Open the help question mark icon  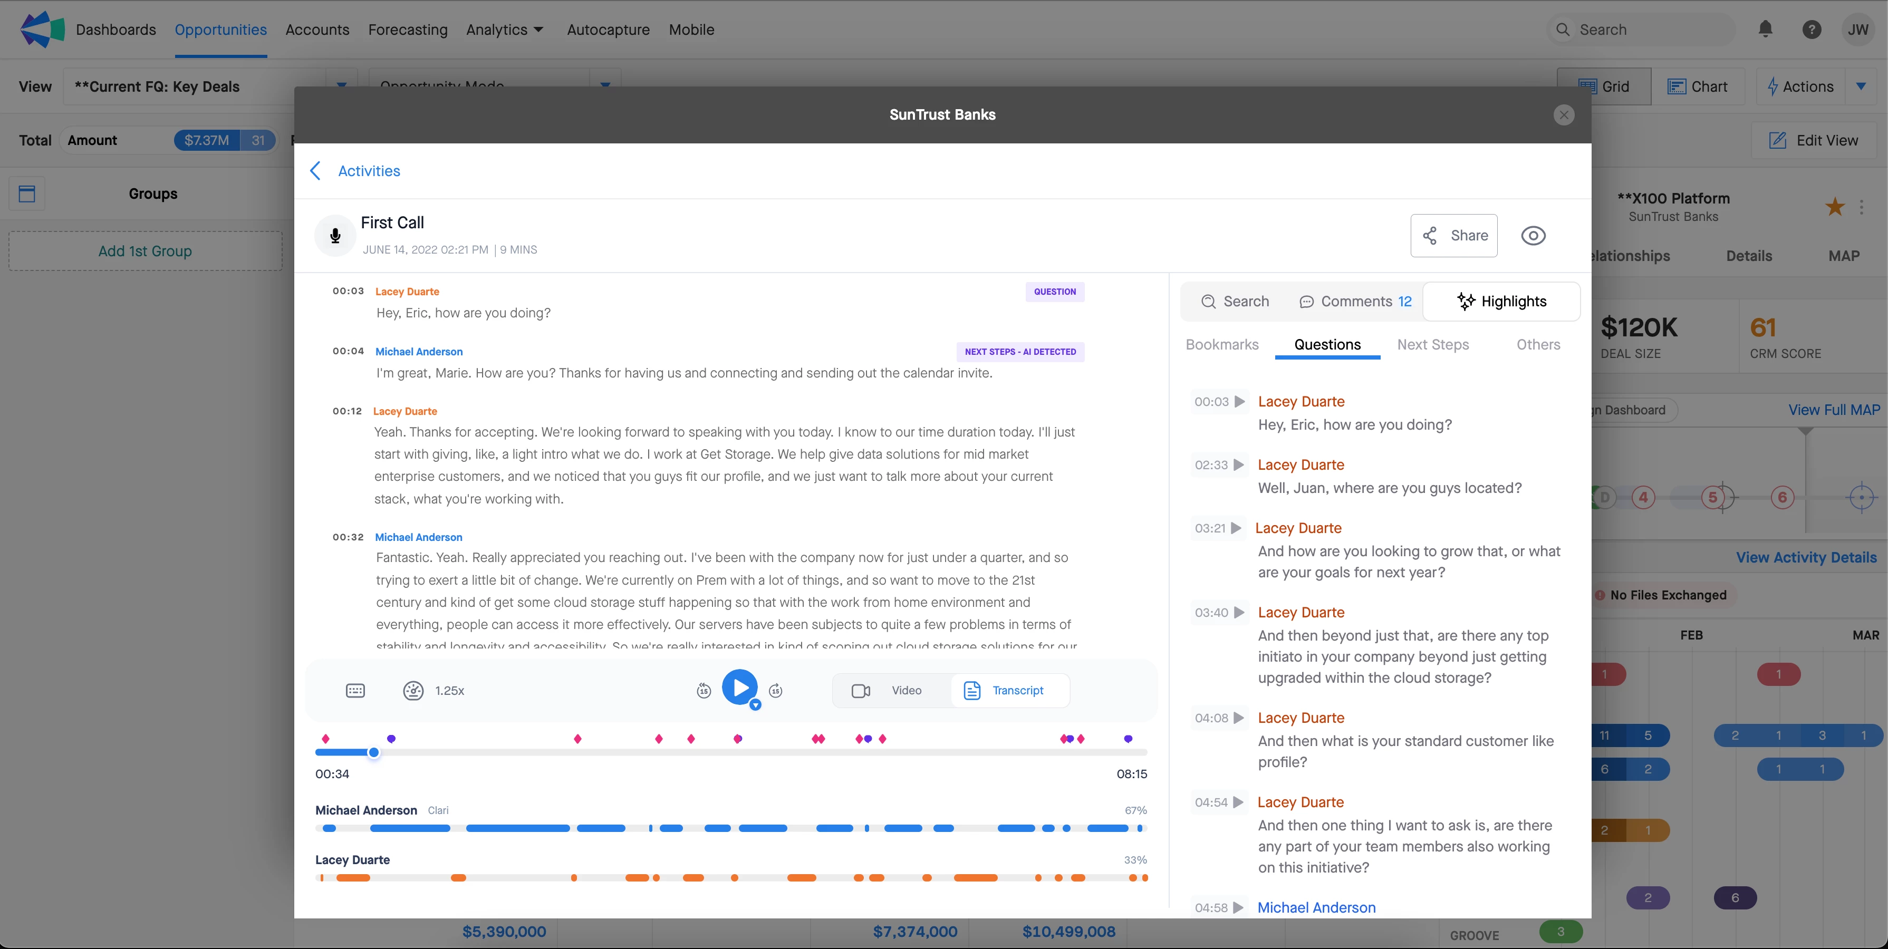coord(1811,30)
